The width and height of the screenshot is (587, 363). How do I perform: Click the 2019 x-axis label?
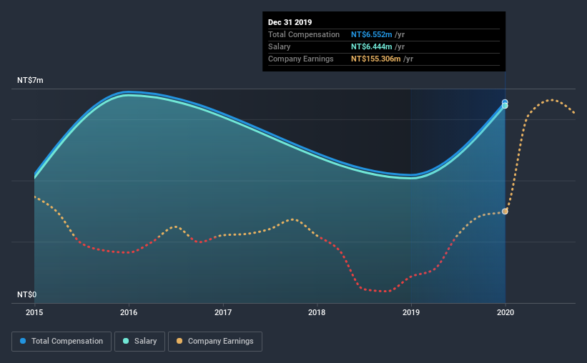411,312
